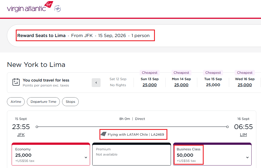
Task: Open the Departure Time filter
Action: [43, 102]
